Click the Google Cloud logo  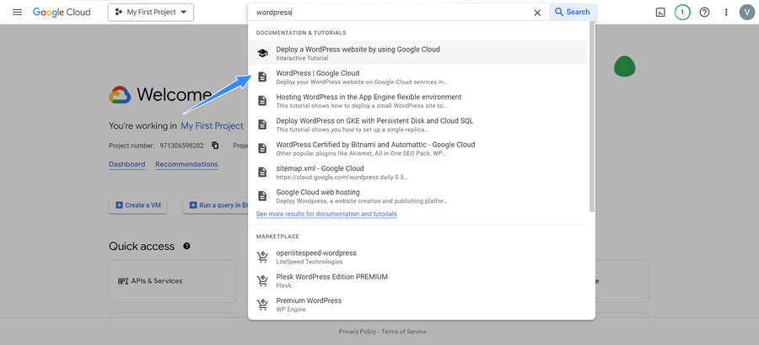(x=62, y=12)
